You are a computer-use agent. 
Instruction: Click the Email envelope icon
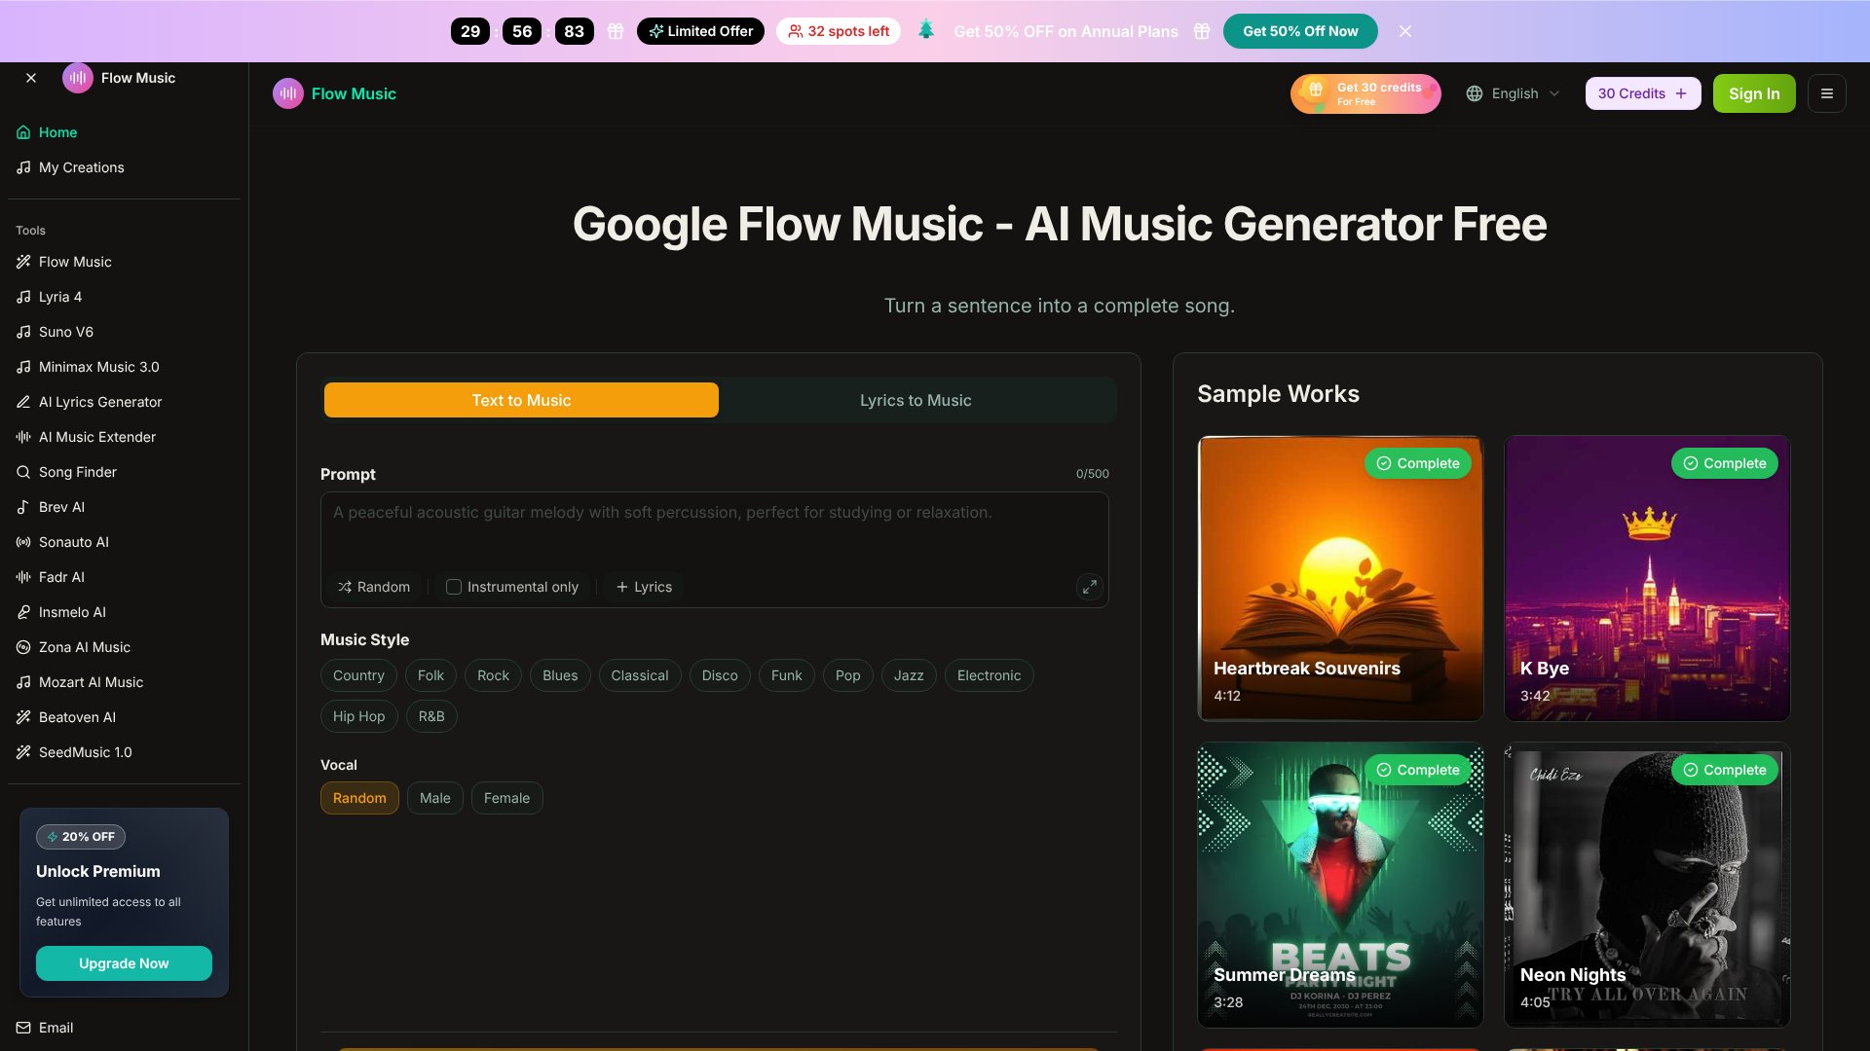click(23, 1028)
